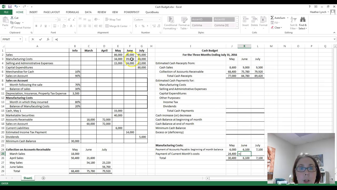
Task: Select column K header
Action: coord(244,46)
